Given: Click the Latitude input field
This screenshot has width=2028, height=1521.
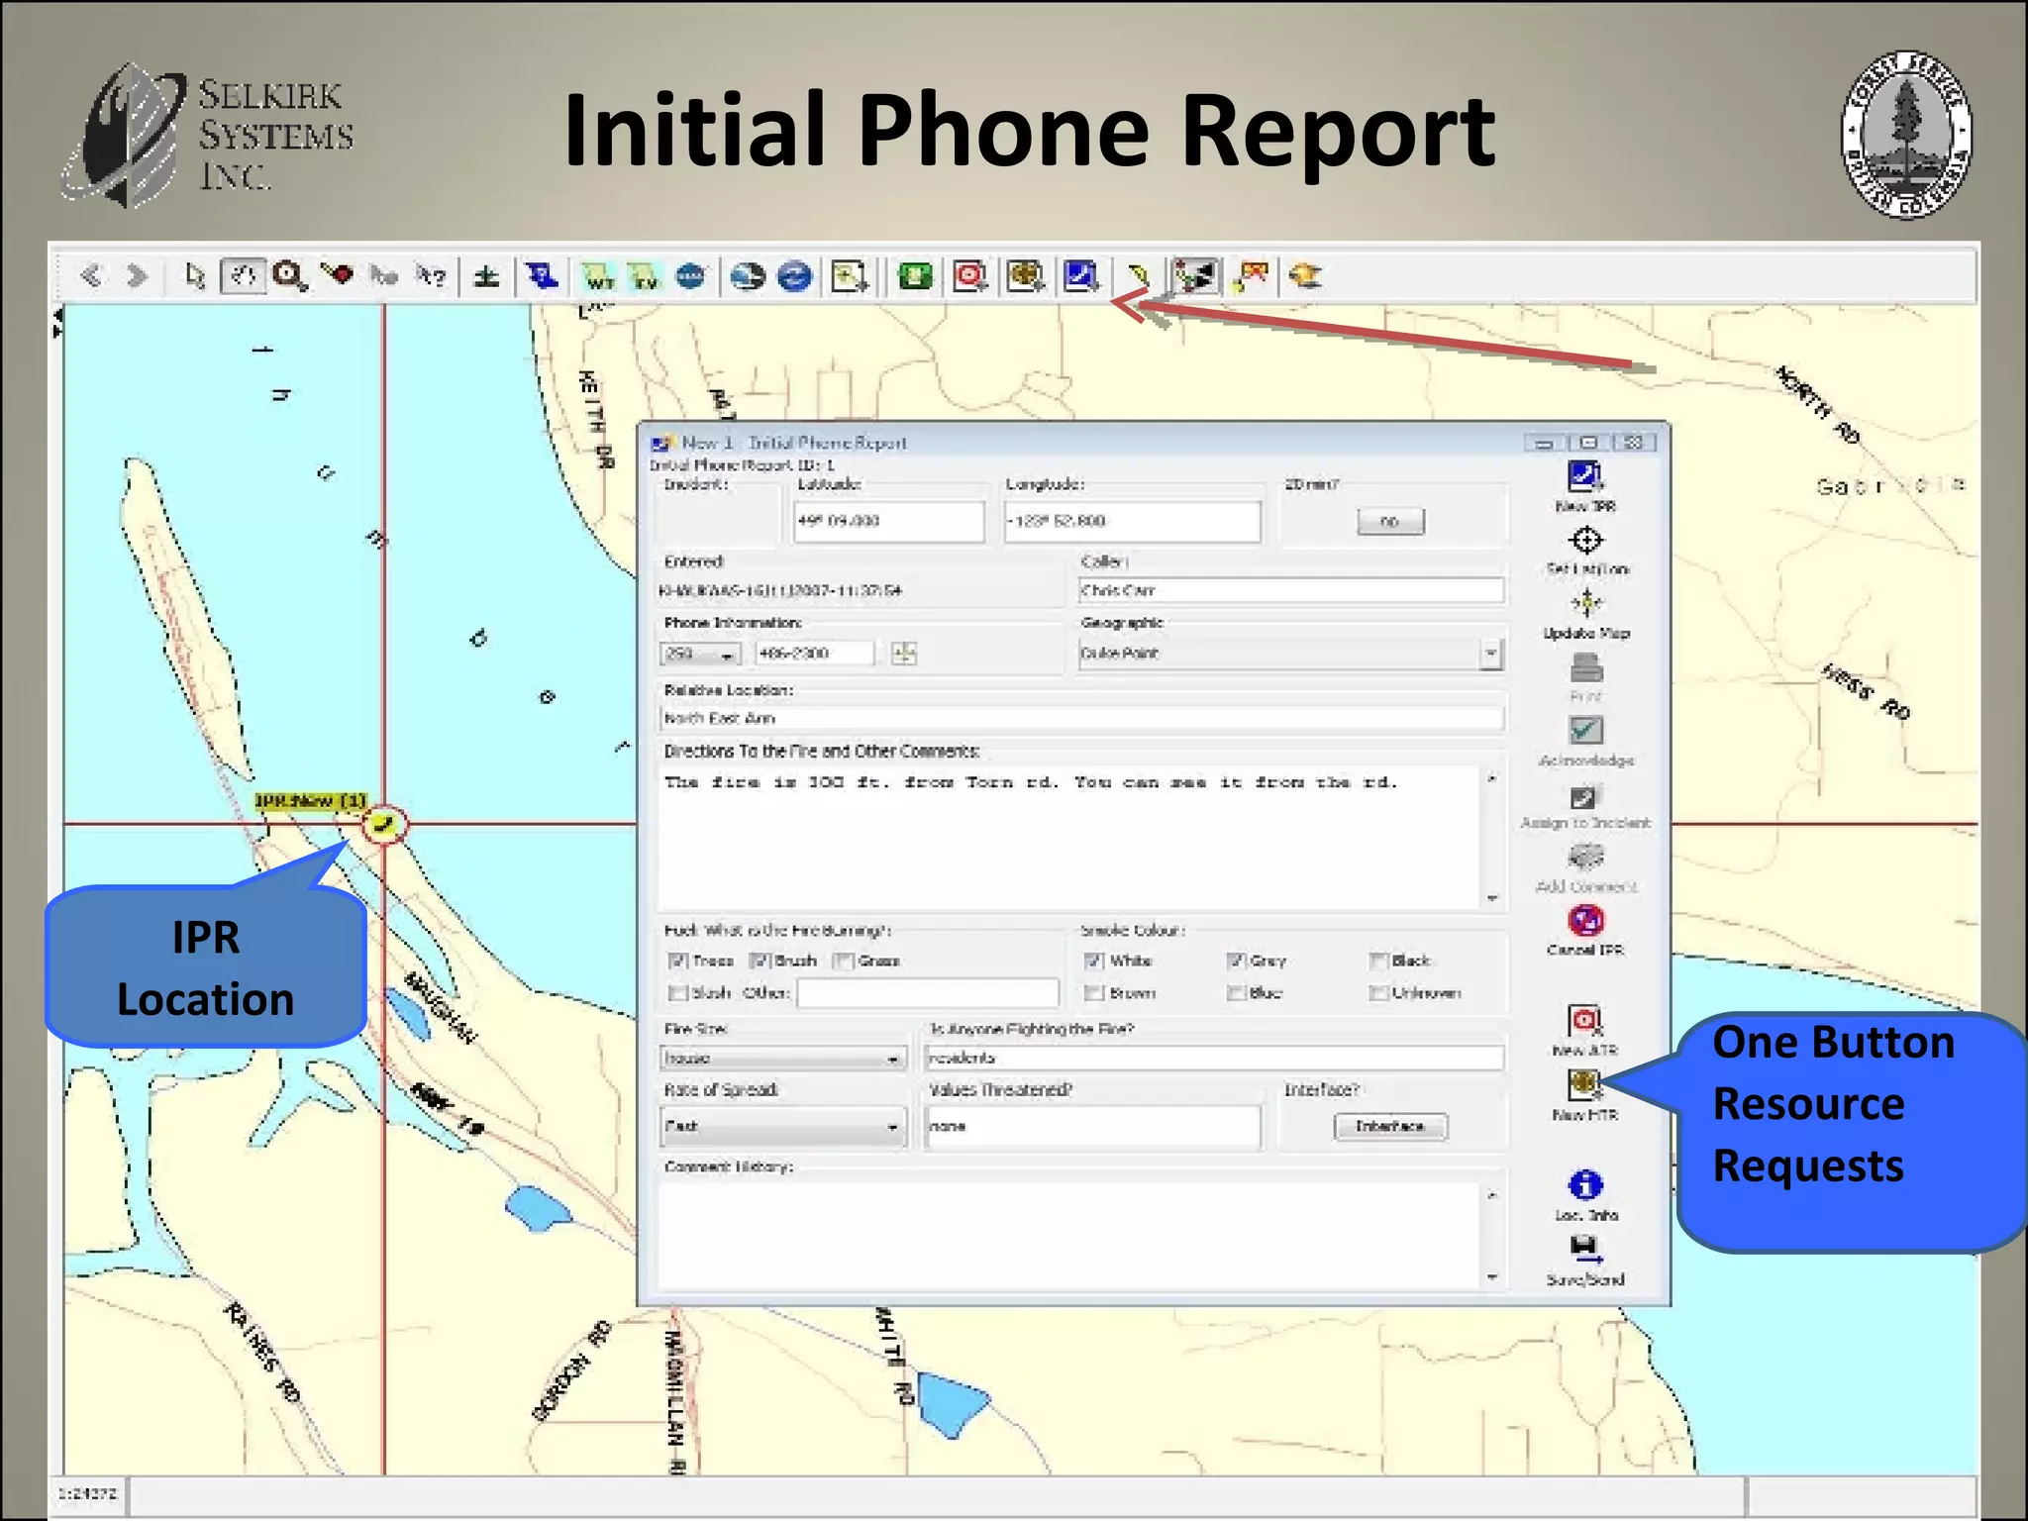Looking at the screenshot, I should [x=889, y=522].
